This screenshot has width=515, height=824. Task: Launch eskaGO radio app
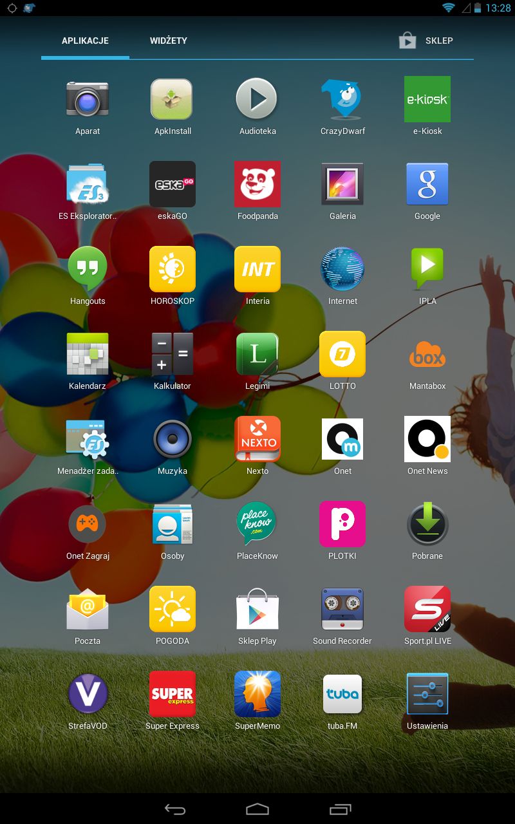[x=173, y=184]
